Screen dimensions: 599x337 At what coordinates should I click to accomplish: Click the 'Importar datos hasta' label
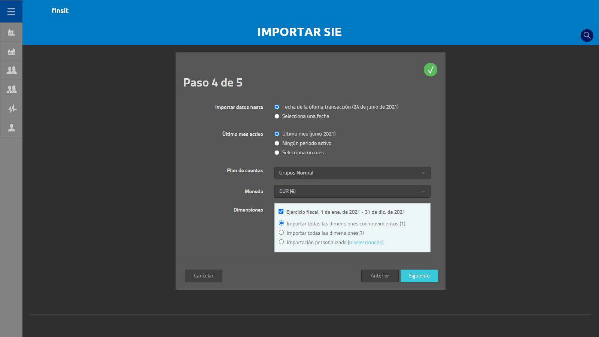(x=239, y=107)
